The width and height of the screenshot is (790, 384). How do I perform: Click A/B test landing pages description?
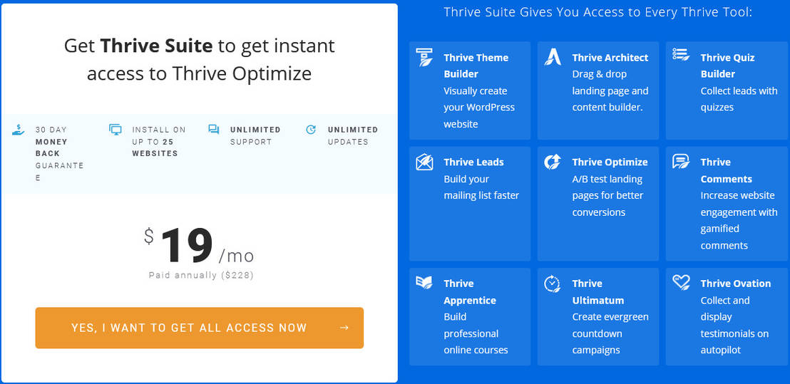[x=607, y=195]
